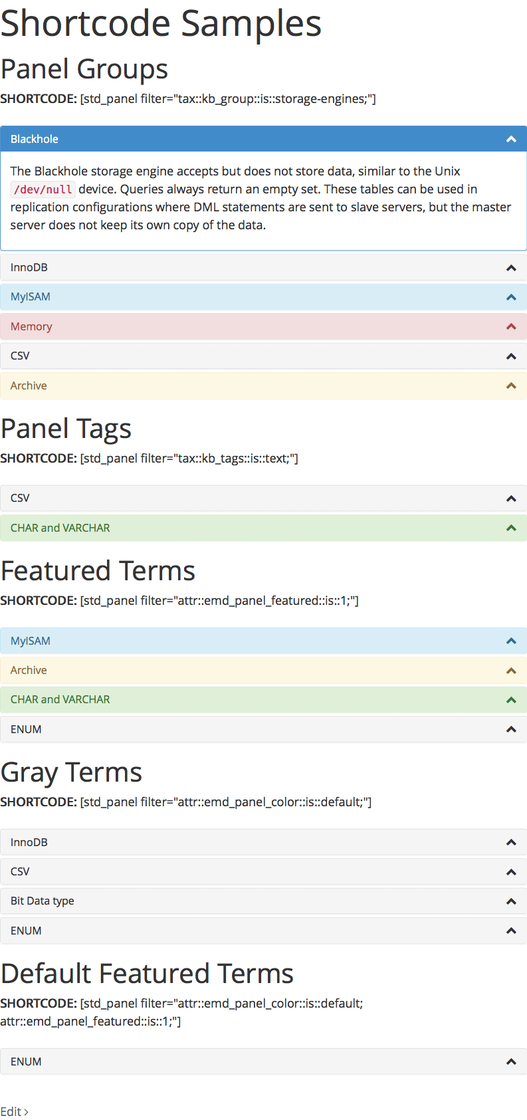Open the Blackhole panel header title
Screen dimensions: 527x1120
[x=35, y=139]
